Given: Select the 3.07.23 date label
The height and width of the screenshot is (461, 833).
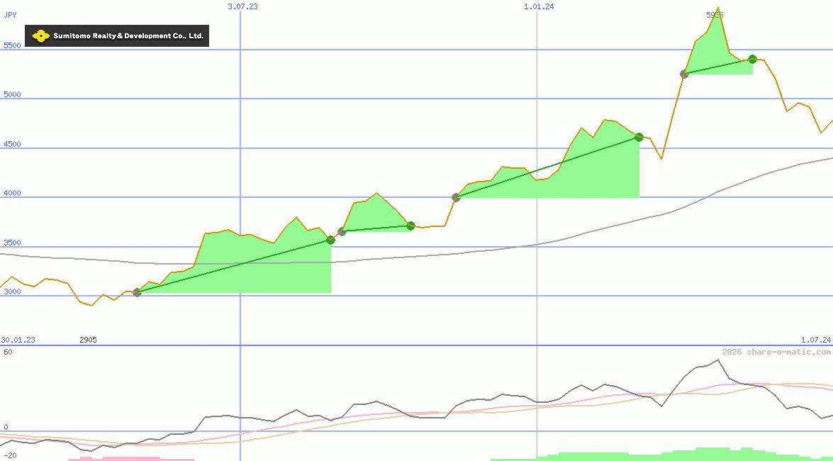Looking at the screenshot, I should [242, 6].
